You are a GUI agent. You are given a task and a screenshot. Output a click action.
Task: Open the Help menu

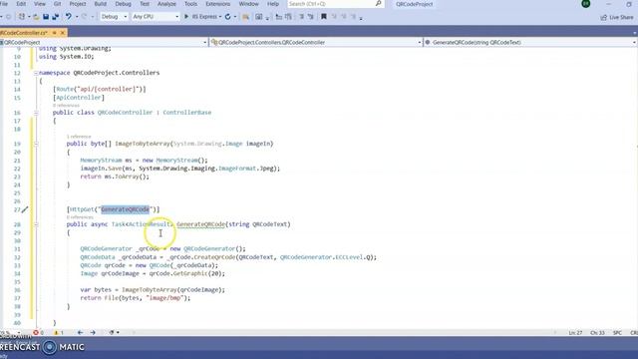point(273,4)
